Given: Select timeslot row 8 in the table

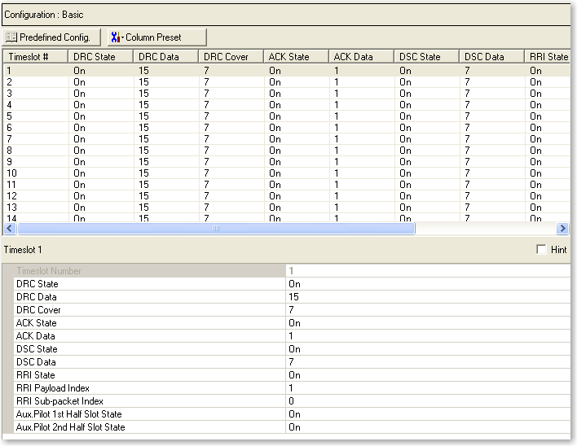Looking at the screenshot, I should point(287,151).
